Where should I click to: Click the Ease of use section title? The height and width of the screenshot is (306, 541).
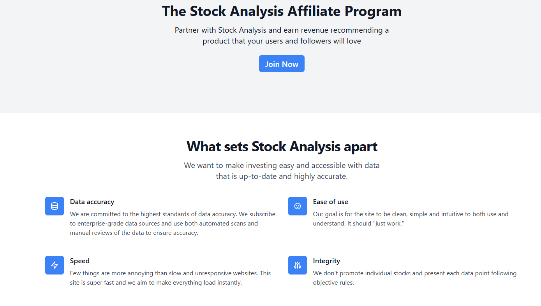[x=331, y=202]
